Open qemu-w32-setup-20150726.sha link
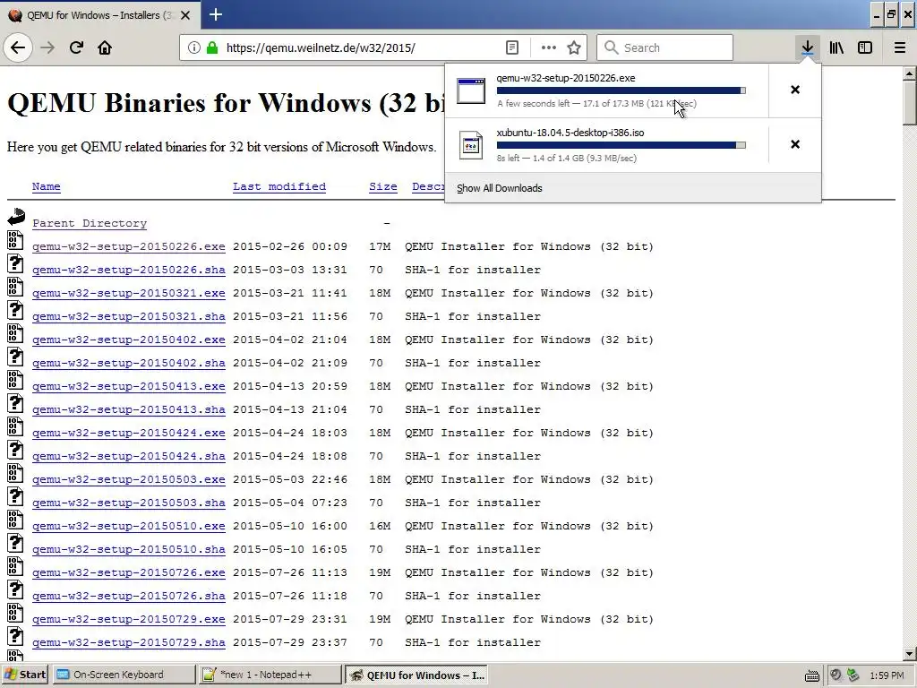Viewport: 917px width, 688px height. [x=129, y=596]
